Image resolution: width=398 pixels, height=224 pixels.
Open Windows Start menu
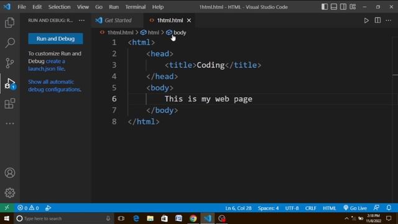(x=7, y=218)
